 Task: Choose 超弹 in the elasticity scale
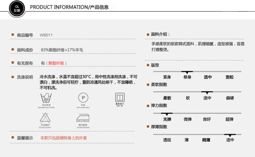point(229,119)
